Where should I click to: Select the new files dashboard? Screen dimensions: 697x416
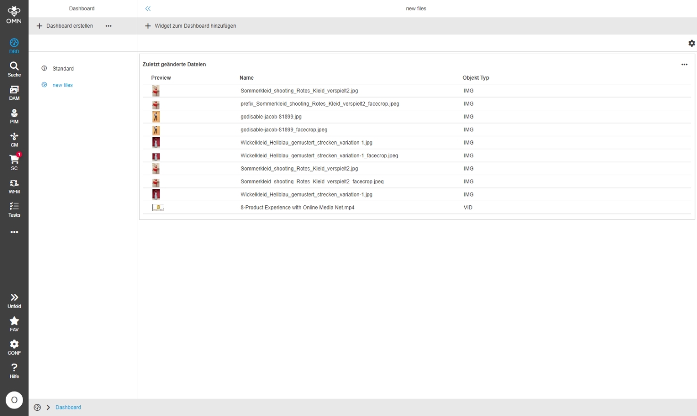coord(62,85)
